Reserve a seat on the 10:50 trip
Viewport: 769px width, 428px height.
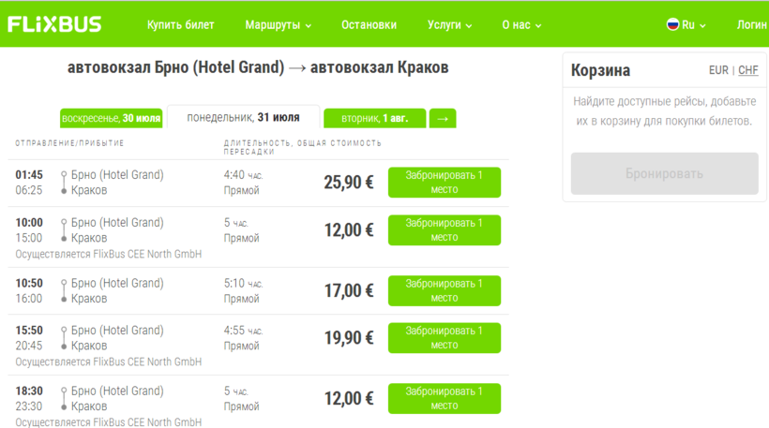click(444, 290)
